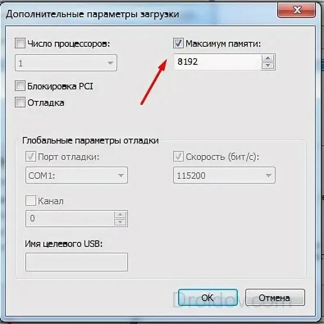Screen dimensions: 324x324
Task: Decrease maximum memory with the down arrow
Action: pyautogui.click(x=268, y=66)
